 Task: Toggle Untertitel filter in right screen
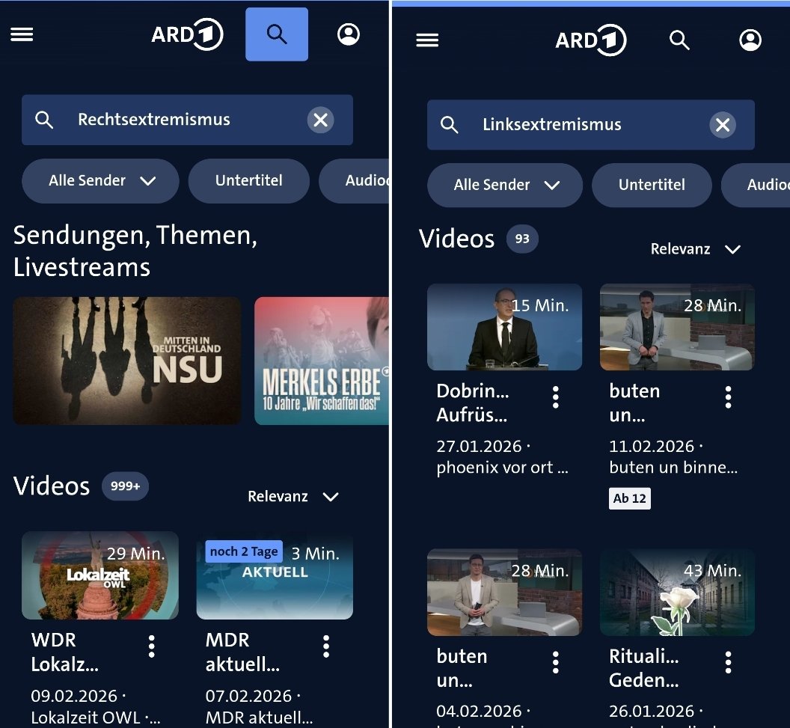tap(652, 185)
